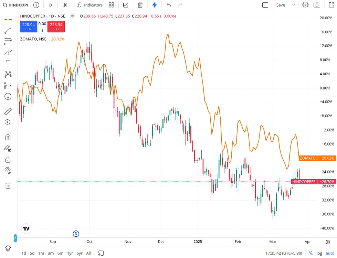The height and width of the screenshot is (258, 337).
Task: Select the All time range tab
Action: click(x=88, y=253)
